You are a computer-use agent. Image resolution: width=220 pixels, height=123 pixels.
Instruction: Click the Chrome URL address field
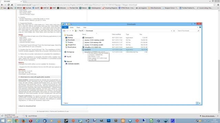114,5
